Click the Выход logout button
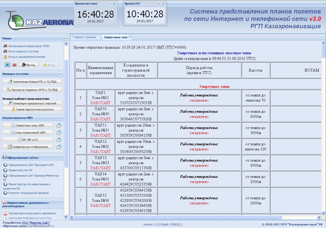This screenshot has height=228, width=326. click(x=28, y=65)
